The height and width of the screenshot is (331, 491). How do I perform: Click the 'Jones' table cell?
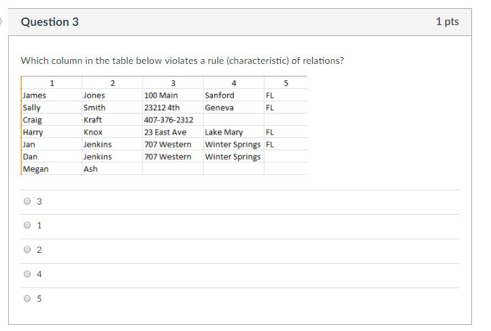(x=112, y=95)
